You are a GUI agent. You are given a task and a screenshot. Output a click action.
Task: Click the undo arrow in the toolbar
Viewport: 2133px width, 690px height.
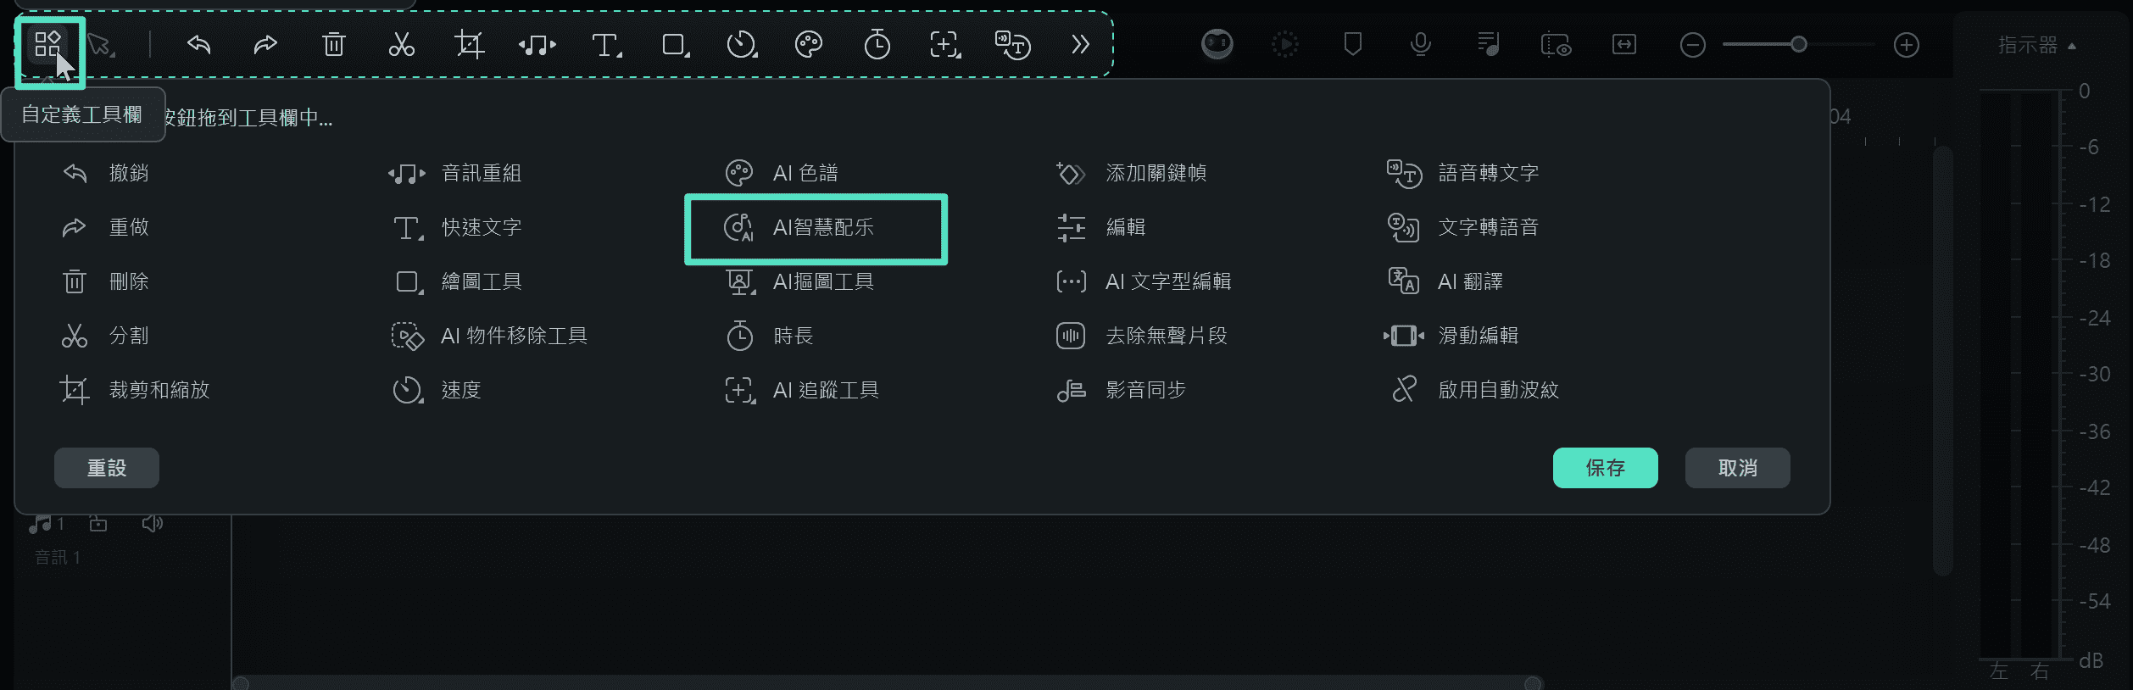click(198, 44)
